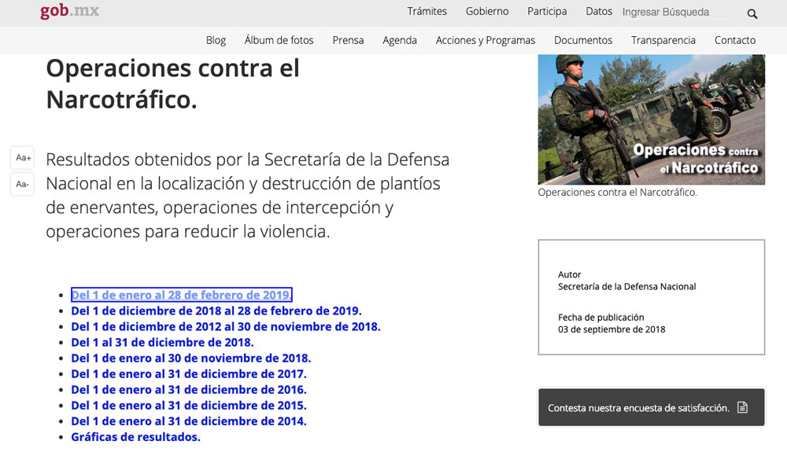This screenshot has width=787, height=452.
Task: Open link Del 1 de diciembre de 2018 al 28 de febrero de 2019
Action: click(x=216, y=311)
